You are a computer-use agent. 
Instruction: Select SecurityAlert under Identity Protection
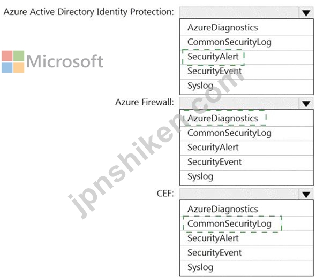246,57
